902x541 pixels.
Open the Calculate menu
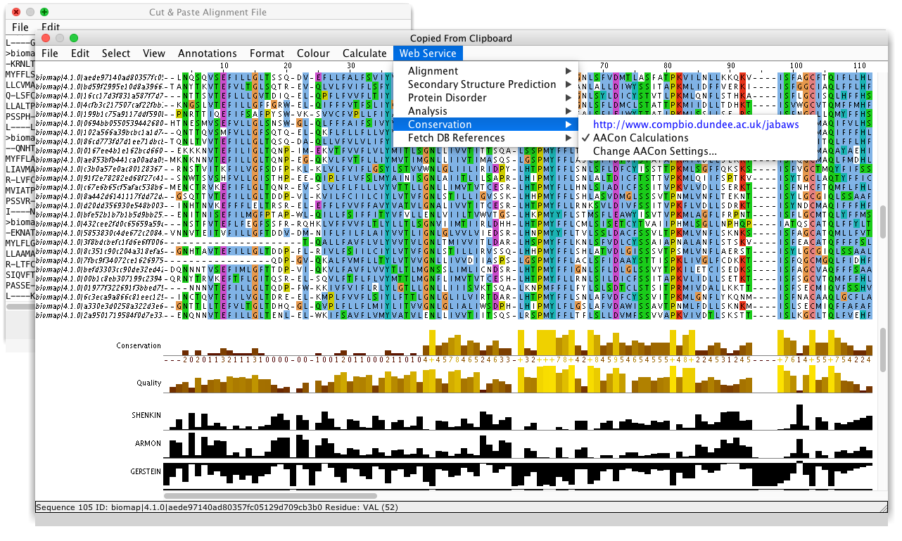364,53
